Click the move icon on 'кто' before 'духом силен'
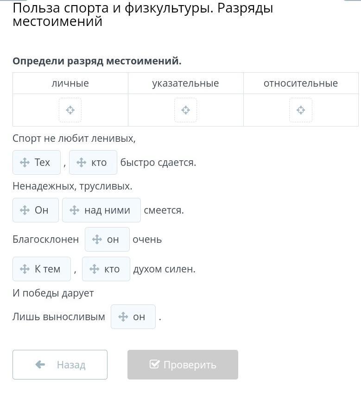361x411 pixels. [95, 269]
